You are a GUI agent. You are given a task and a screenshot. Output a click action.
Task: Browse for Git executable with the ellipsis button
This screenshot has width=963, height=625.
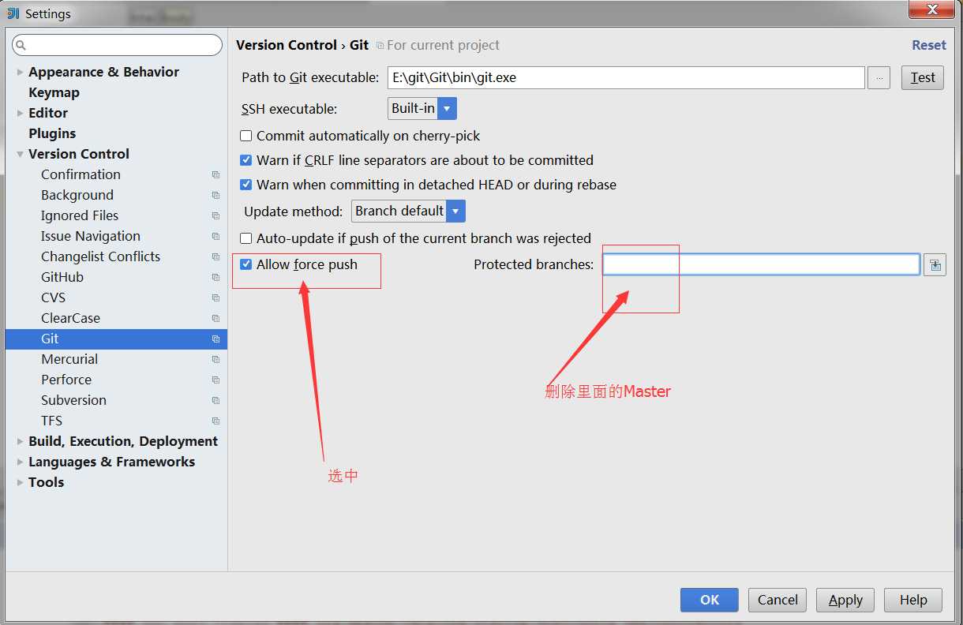pos(879,77)
